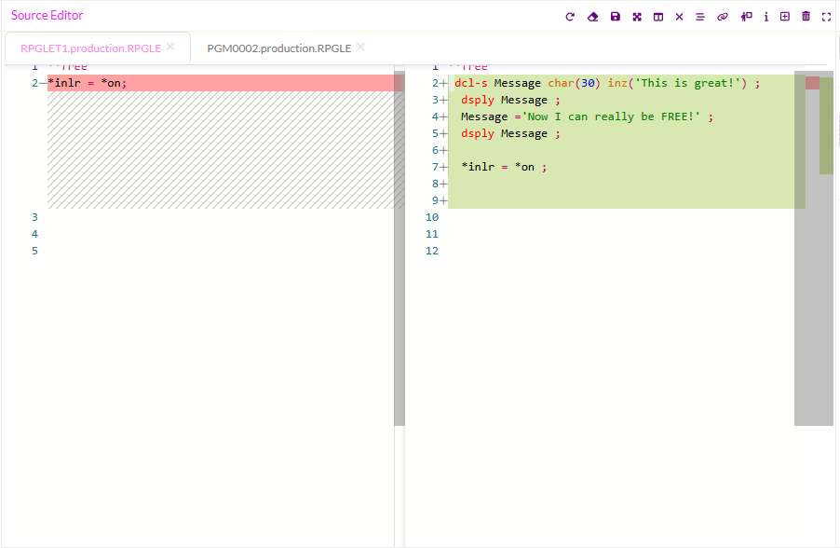840x548 pixels.
Task: Save the source with the floppy disk icon
Action: tap(615, 17)
